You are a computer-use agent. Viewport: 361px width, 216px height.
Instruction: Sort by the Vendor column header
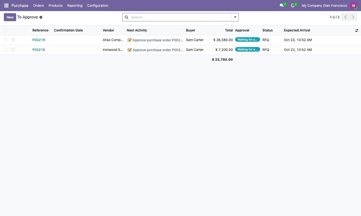tap(108, 30)
